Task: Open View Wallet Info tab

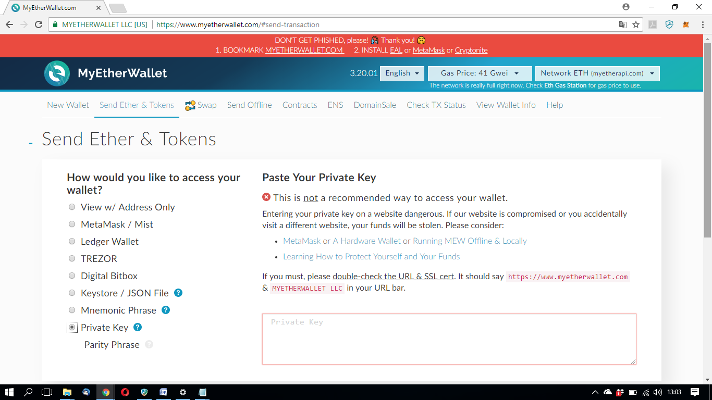Action: tap(506, 105)
